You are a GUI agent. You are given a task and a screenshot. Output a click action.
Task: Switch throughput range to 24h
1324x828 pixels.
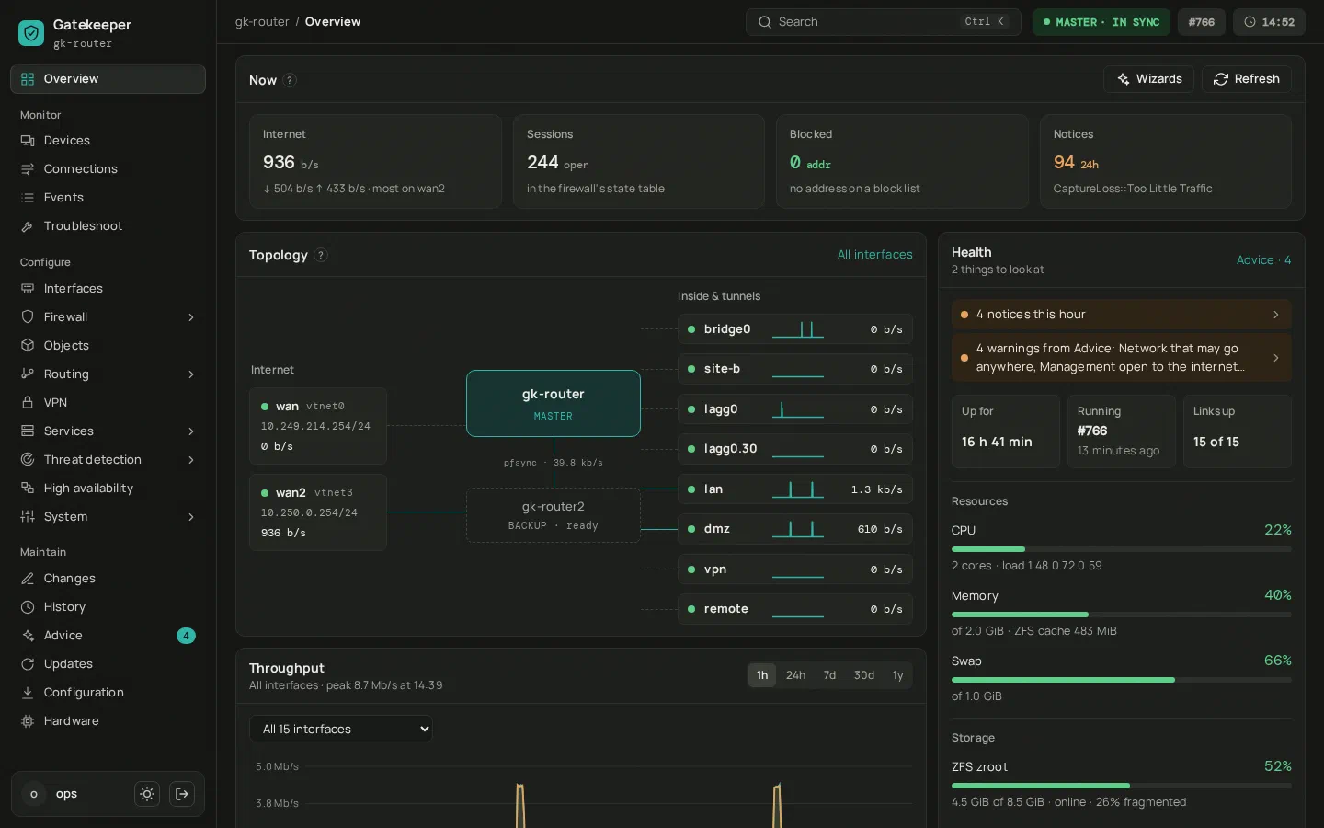[x=796, y=675]
